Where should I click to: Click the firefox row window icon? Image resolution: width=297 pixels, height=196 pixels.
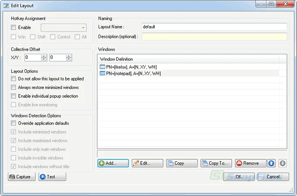point(102,67)
